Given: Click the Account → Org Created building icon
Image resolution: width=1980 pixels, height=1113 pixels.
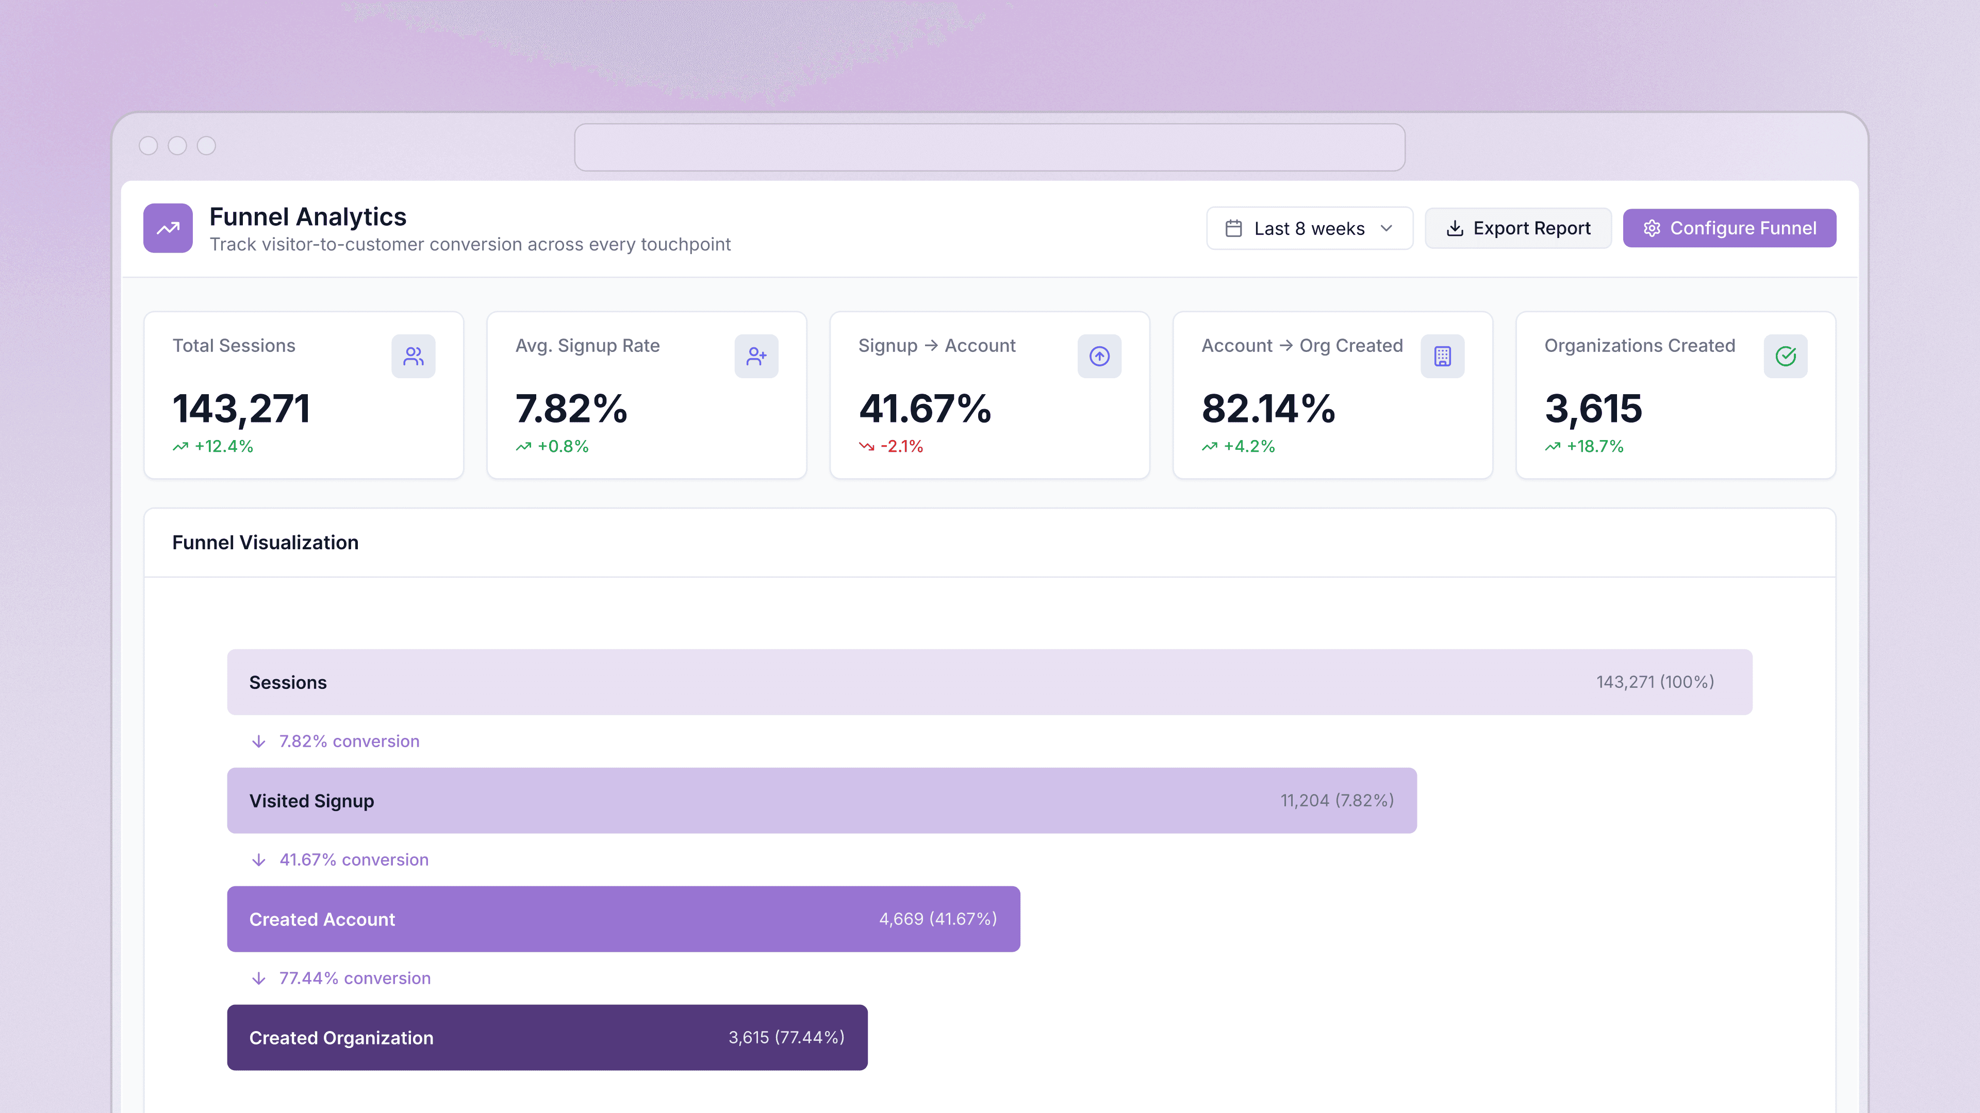Looking at the screenshot, I should tap(1442, 356).
